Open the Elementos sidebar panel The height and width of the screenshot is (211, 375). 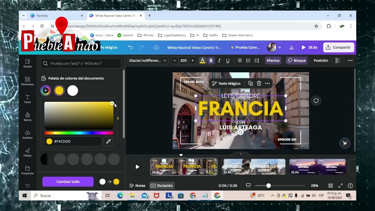tap(28, 81)
